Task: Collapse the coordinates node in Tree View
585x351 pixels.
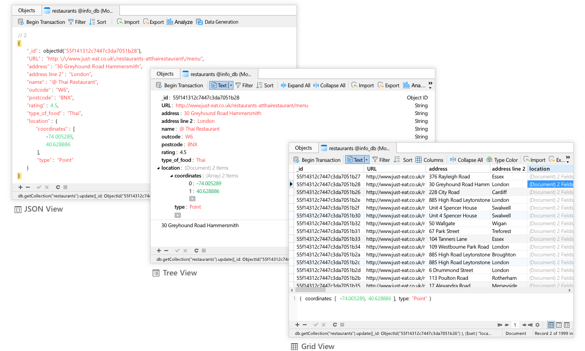Action: pos(171,176)
